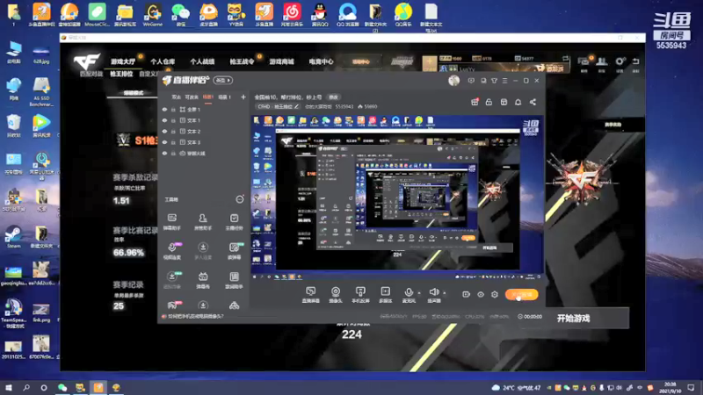
Task: Lock the 文本 3 source
Action: coord(173,142)
